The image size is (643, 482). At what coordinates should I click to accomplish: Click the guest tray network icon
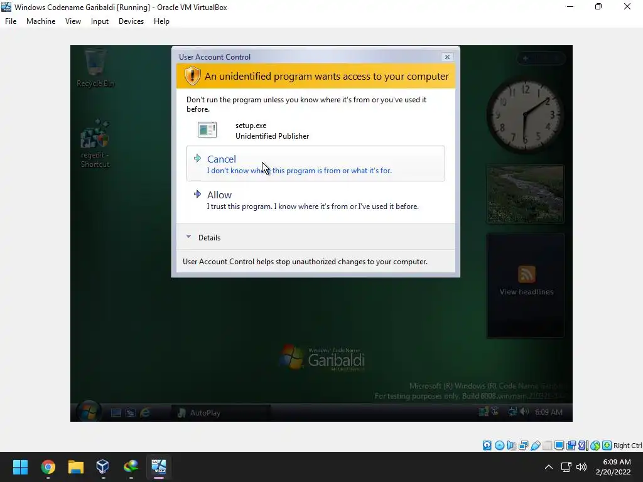[512, 412]
